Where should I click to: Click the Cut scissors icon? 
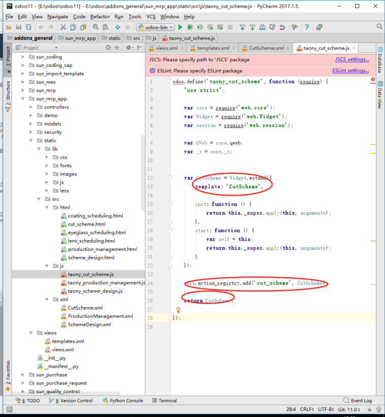[63, 27]
